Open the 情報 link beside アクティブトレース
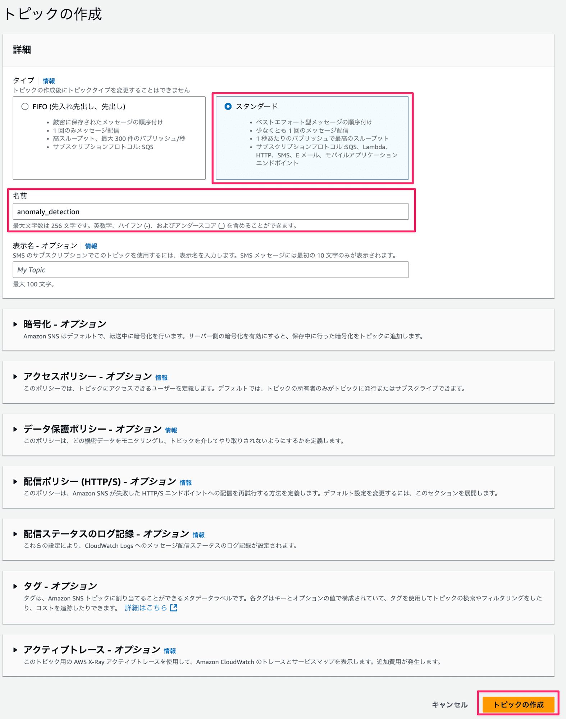Screen dimensions: 566x719 point(170,651)
